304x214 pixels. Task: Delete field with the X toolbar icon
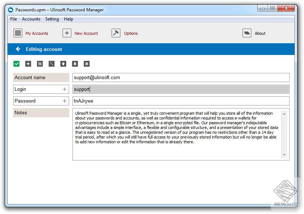[87, 64]
